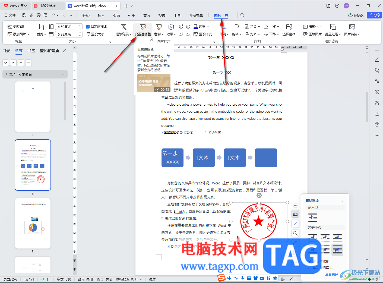
Task: Click the pen icon in right sidebar
Action: 377,59
